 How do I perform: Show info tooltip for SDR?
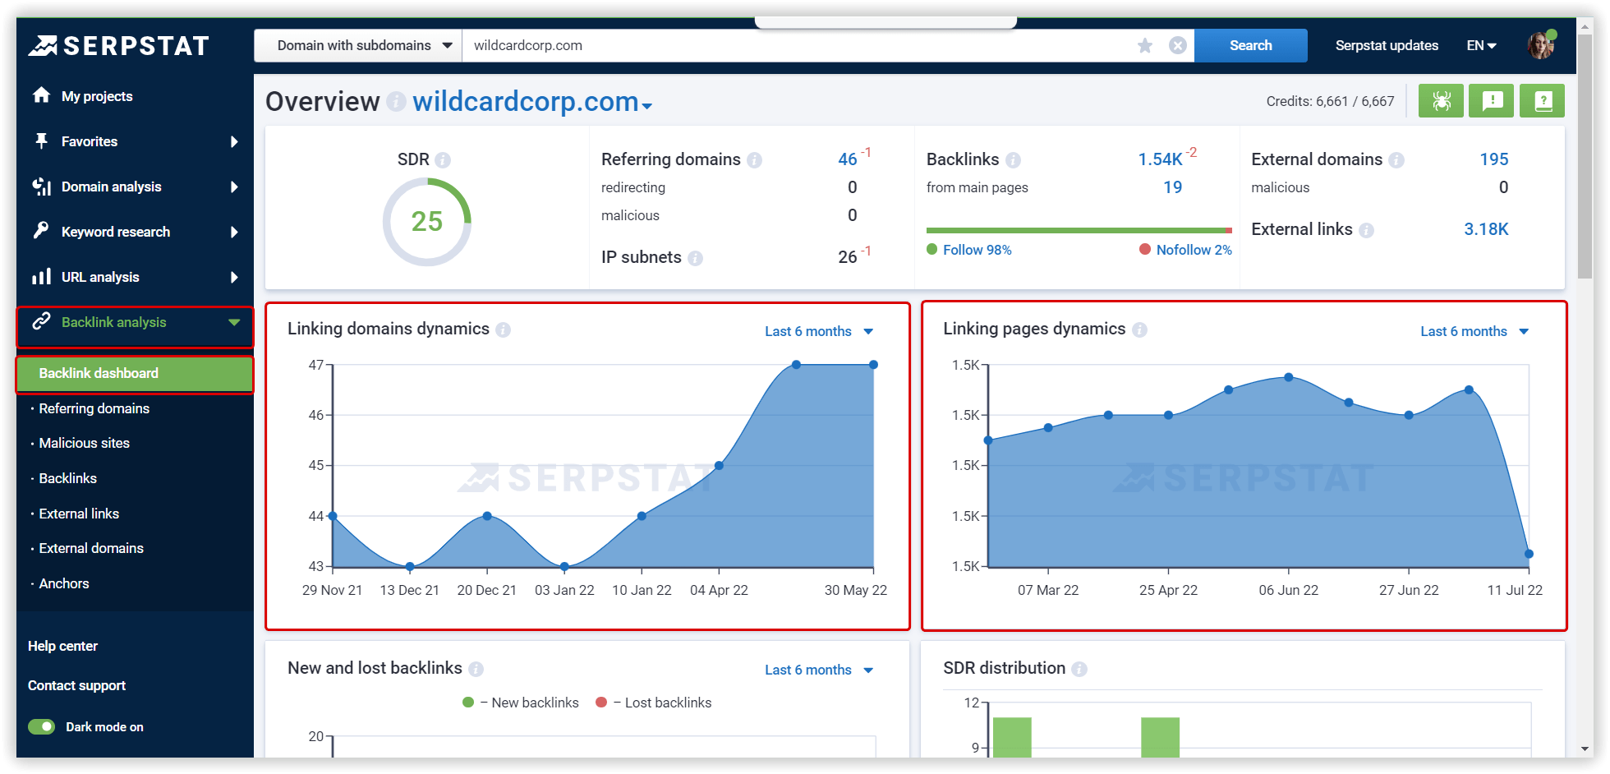pos(443,160)
